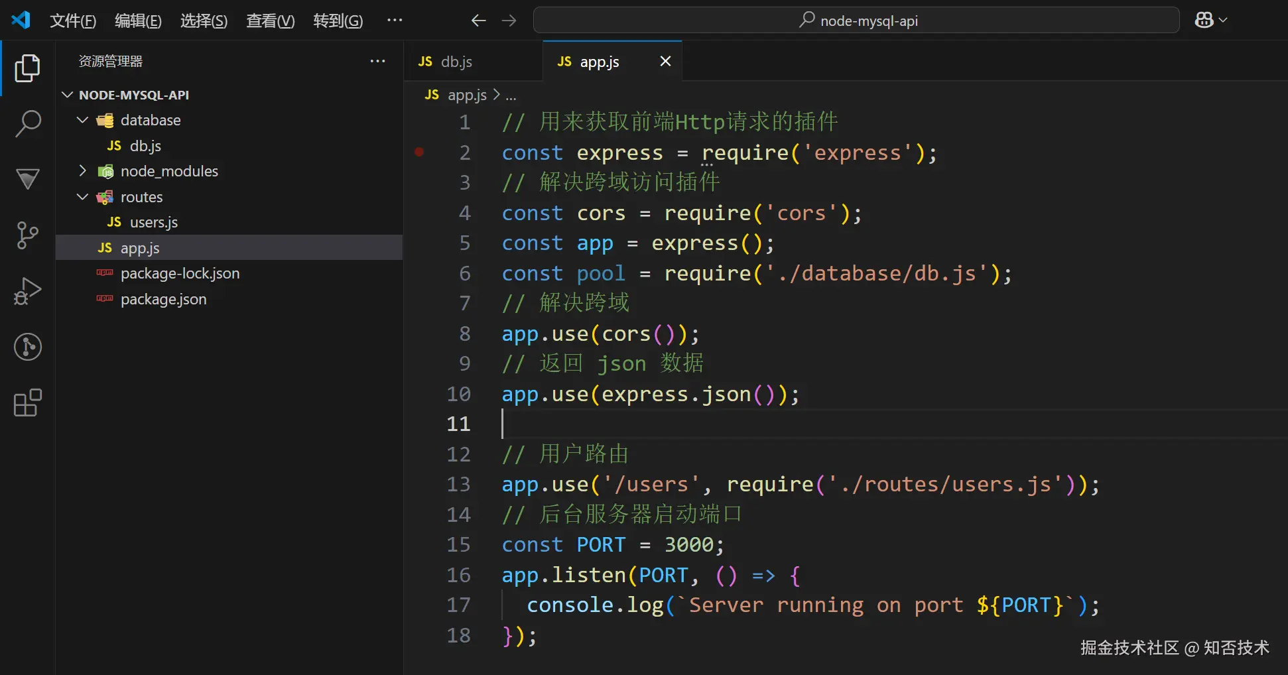Switch to the db.js editor tab

point(473,61)
